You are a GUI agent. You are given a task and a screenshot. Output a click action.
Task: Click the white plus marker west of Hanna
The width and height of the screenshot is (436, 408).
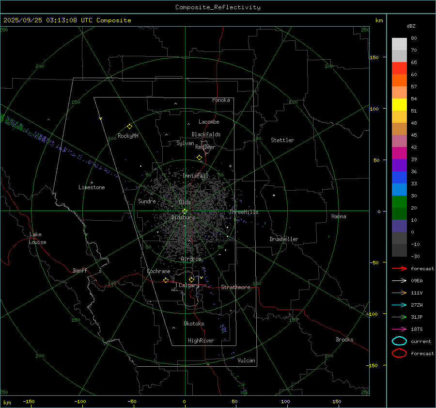click(274, 195)
